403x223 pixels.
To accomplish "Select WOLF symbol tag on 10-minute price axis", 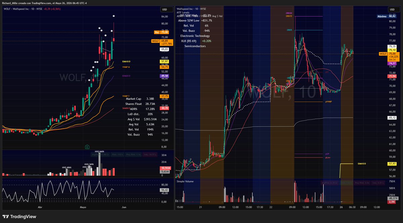I will (383, 54).
